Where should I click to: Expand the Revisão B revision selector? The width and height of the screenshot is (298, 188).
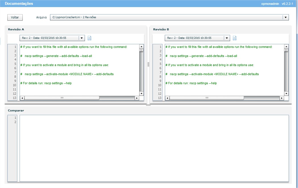(227, 38)
